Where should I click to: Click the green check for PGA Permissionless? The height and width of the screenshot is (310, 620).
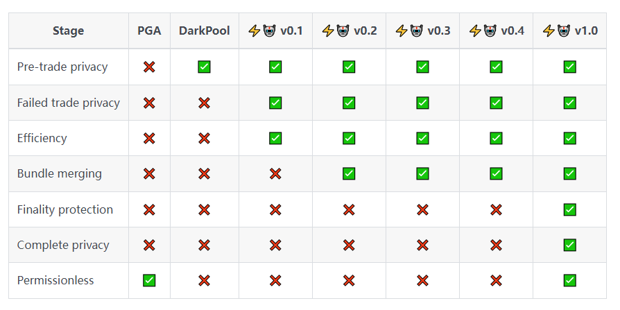149,280
